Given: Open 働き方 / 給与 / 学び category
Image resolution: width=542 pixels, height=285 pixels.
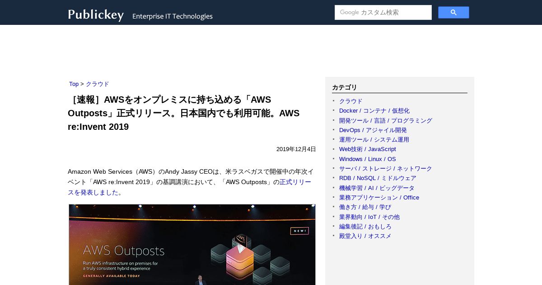Looking at the screenshot, I should (365, 207).
